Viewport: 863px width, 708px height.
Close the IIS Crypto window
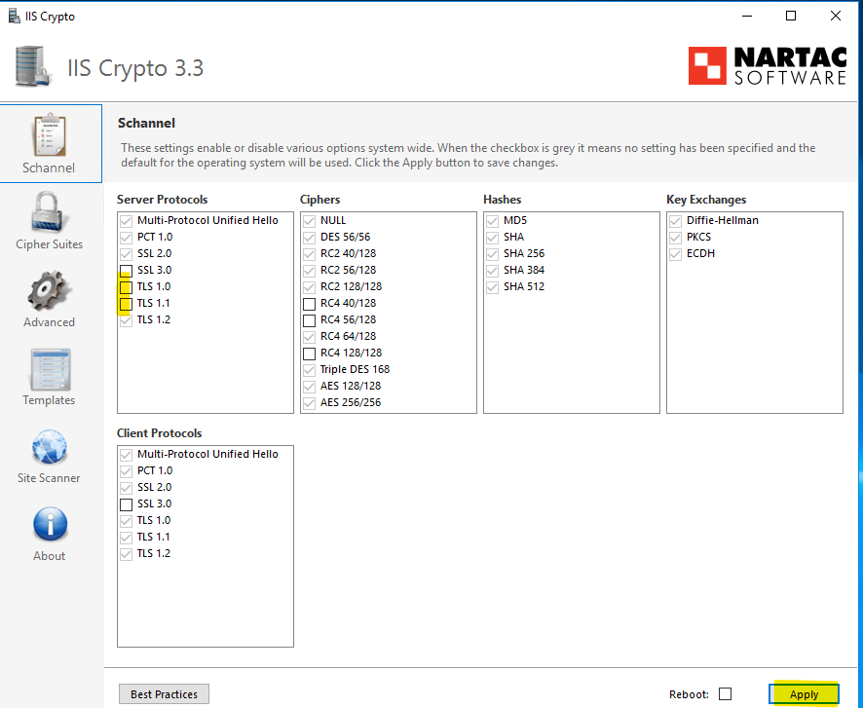point(836,16)
